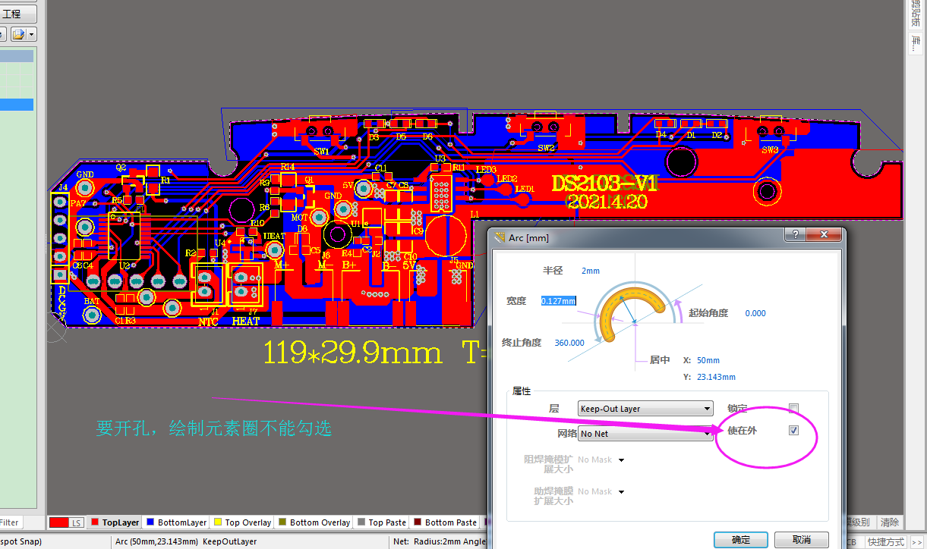Close the Arc dialog with X icon

pyautogui.click(x=824, y=235)
